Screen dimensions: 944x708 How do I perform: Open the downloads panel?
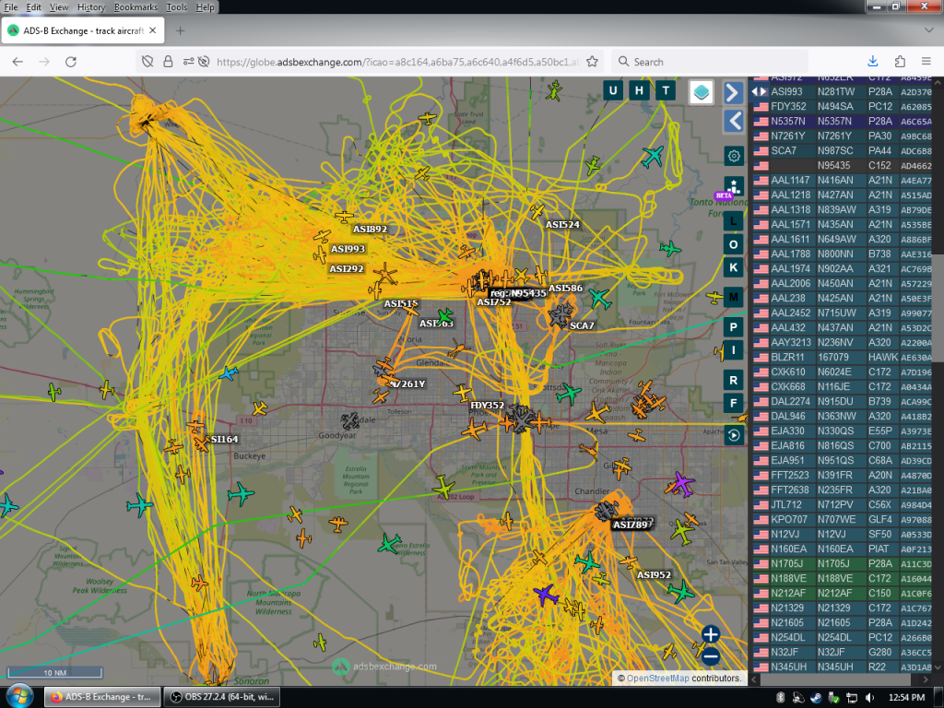873,62
